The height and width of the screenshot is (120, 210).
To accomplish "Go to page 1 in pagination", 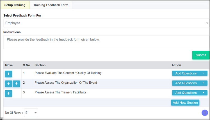I will pos(205,113).
